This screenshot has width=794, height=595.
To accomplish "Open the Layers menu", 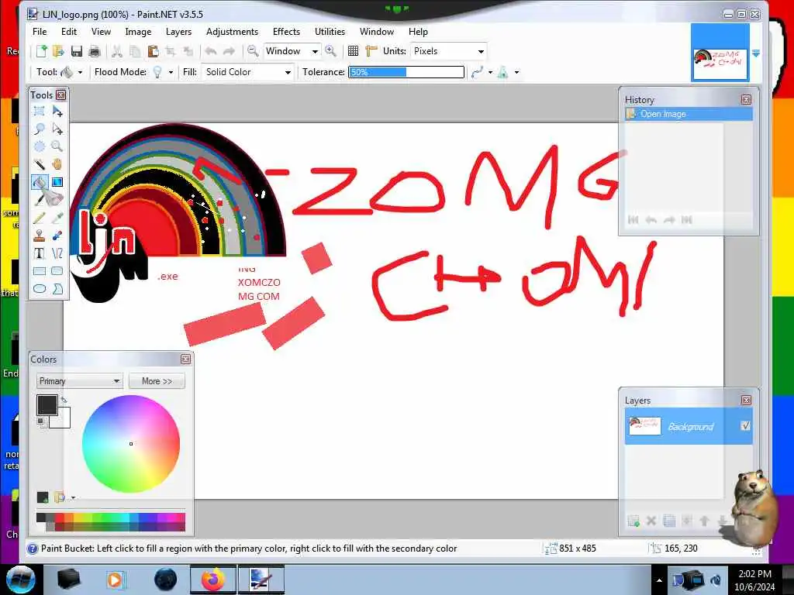I will tap(179, 31).
